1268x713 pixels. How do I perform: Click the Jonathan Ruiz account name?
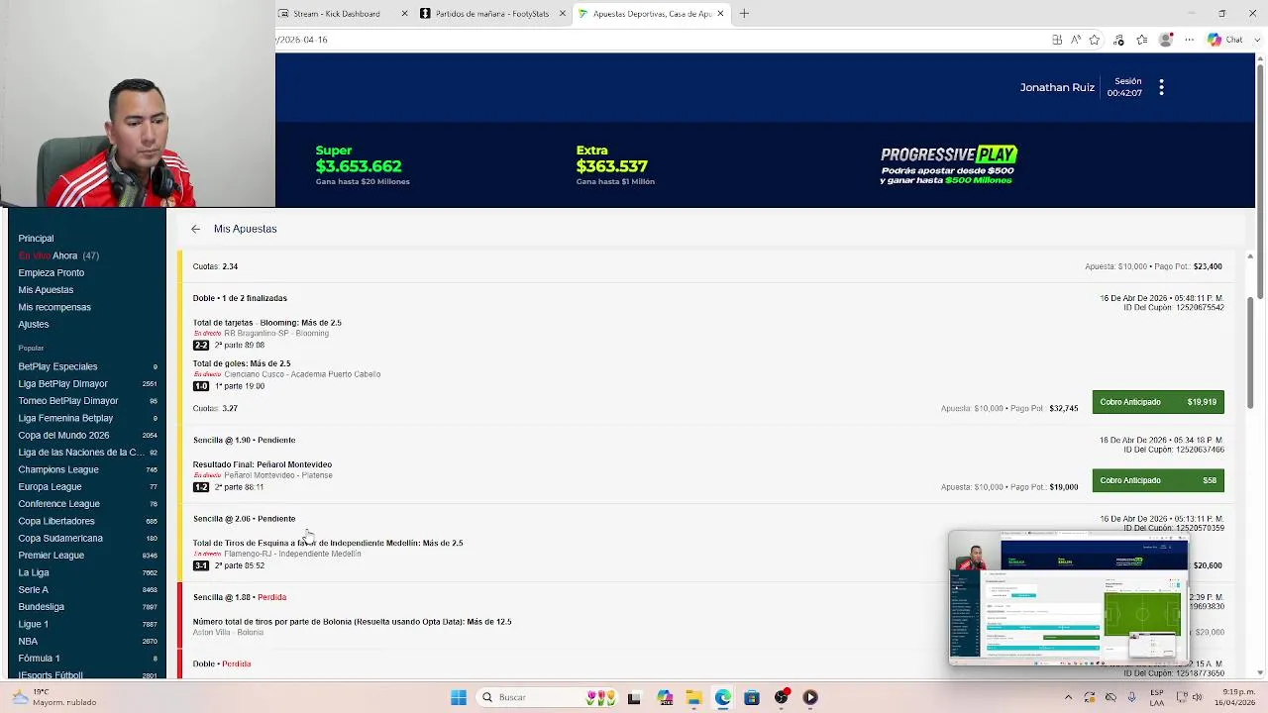[1057, 87]
